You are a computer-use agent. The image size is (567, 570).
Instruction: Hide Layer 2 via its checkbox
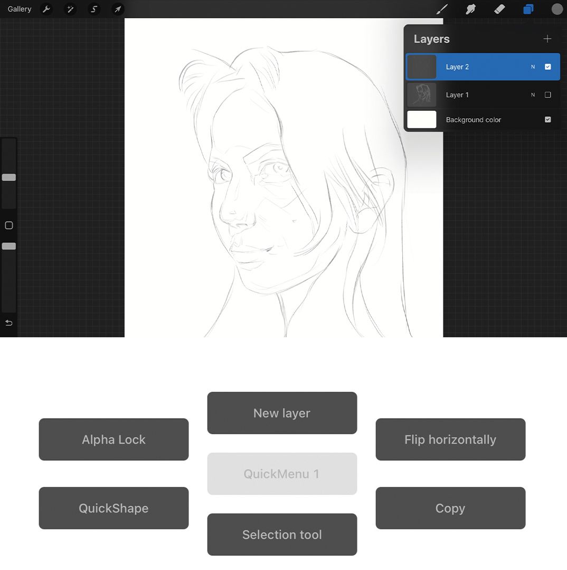pos(547,66)
